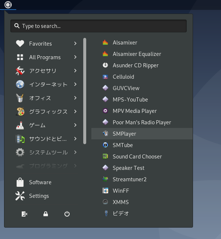Select the Favorites label

41,44
